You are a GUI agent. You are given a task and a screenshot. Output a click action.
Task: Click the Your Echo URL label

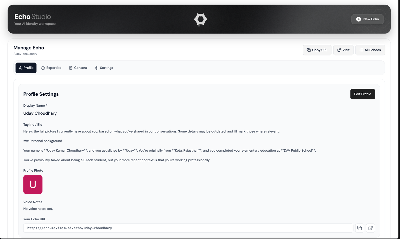coord(34,219)
